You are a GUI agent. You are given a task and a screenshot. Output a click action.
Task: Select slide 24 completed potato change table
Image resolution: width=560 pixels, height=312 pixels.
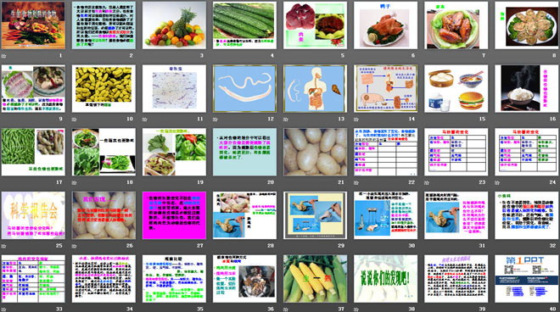click(527, 152)
